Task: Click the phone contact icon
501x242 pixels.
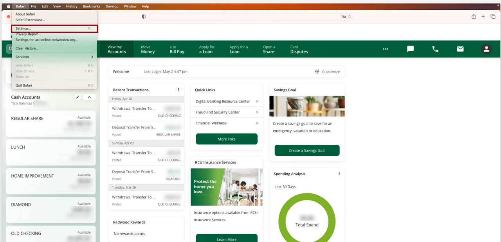Action: click(435, 49)
